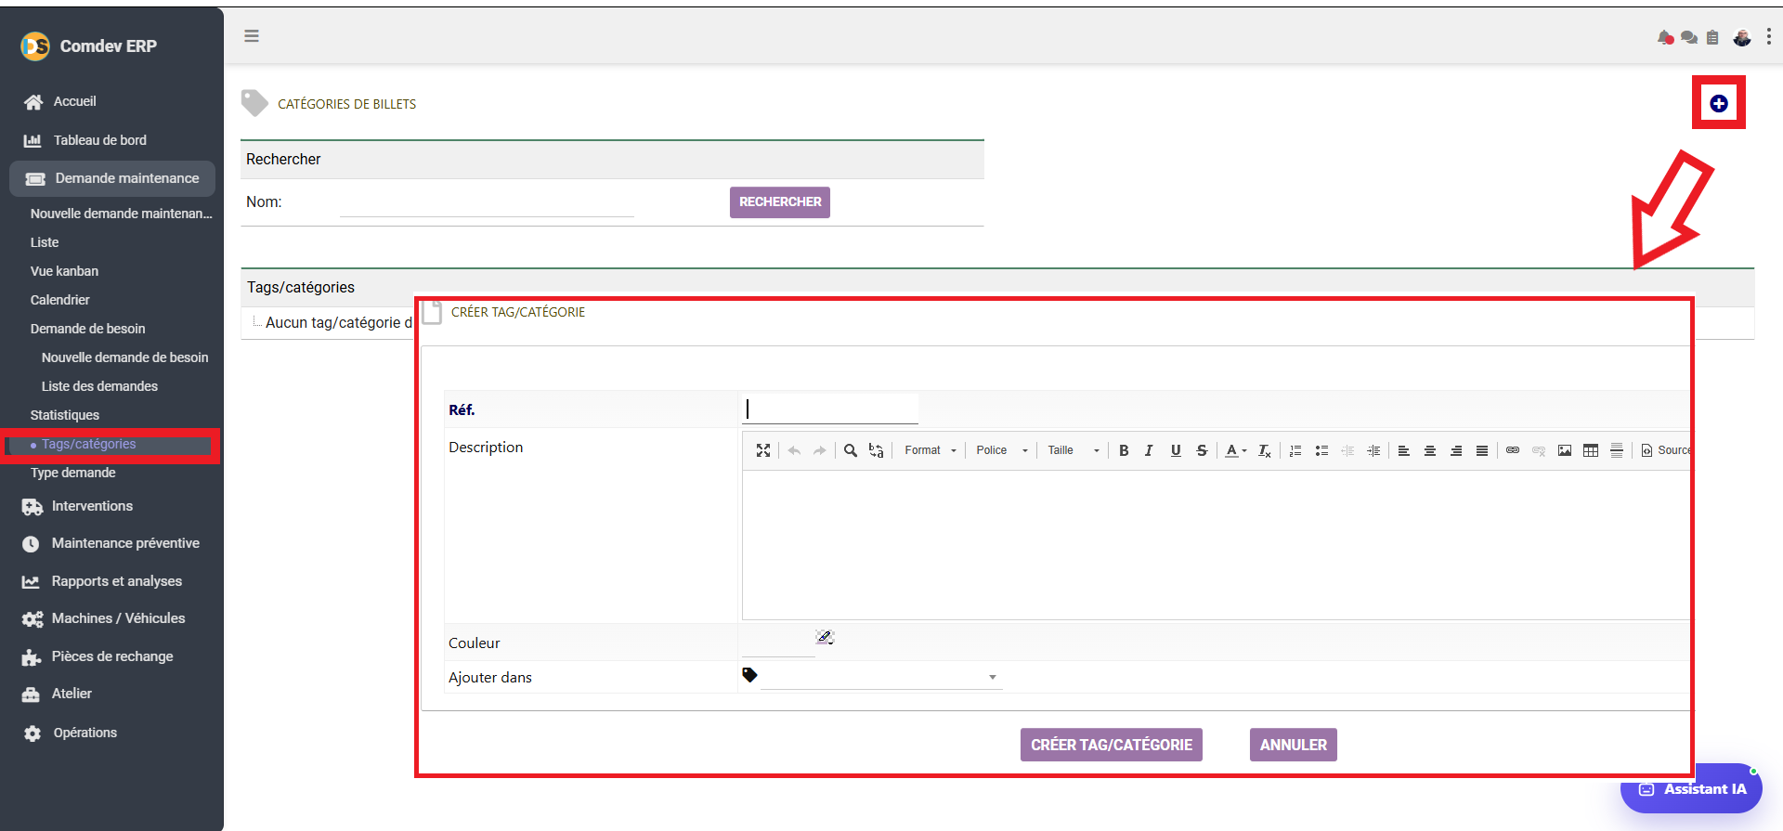Open the chat messages icon
The width and height of the screenshot is (1783, 831).
tap(1689, 37)
